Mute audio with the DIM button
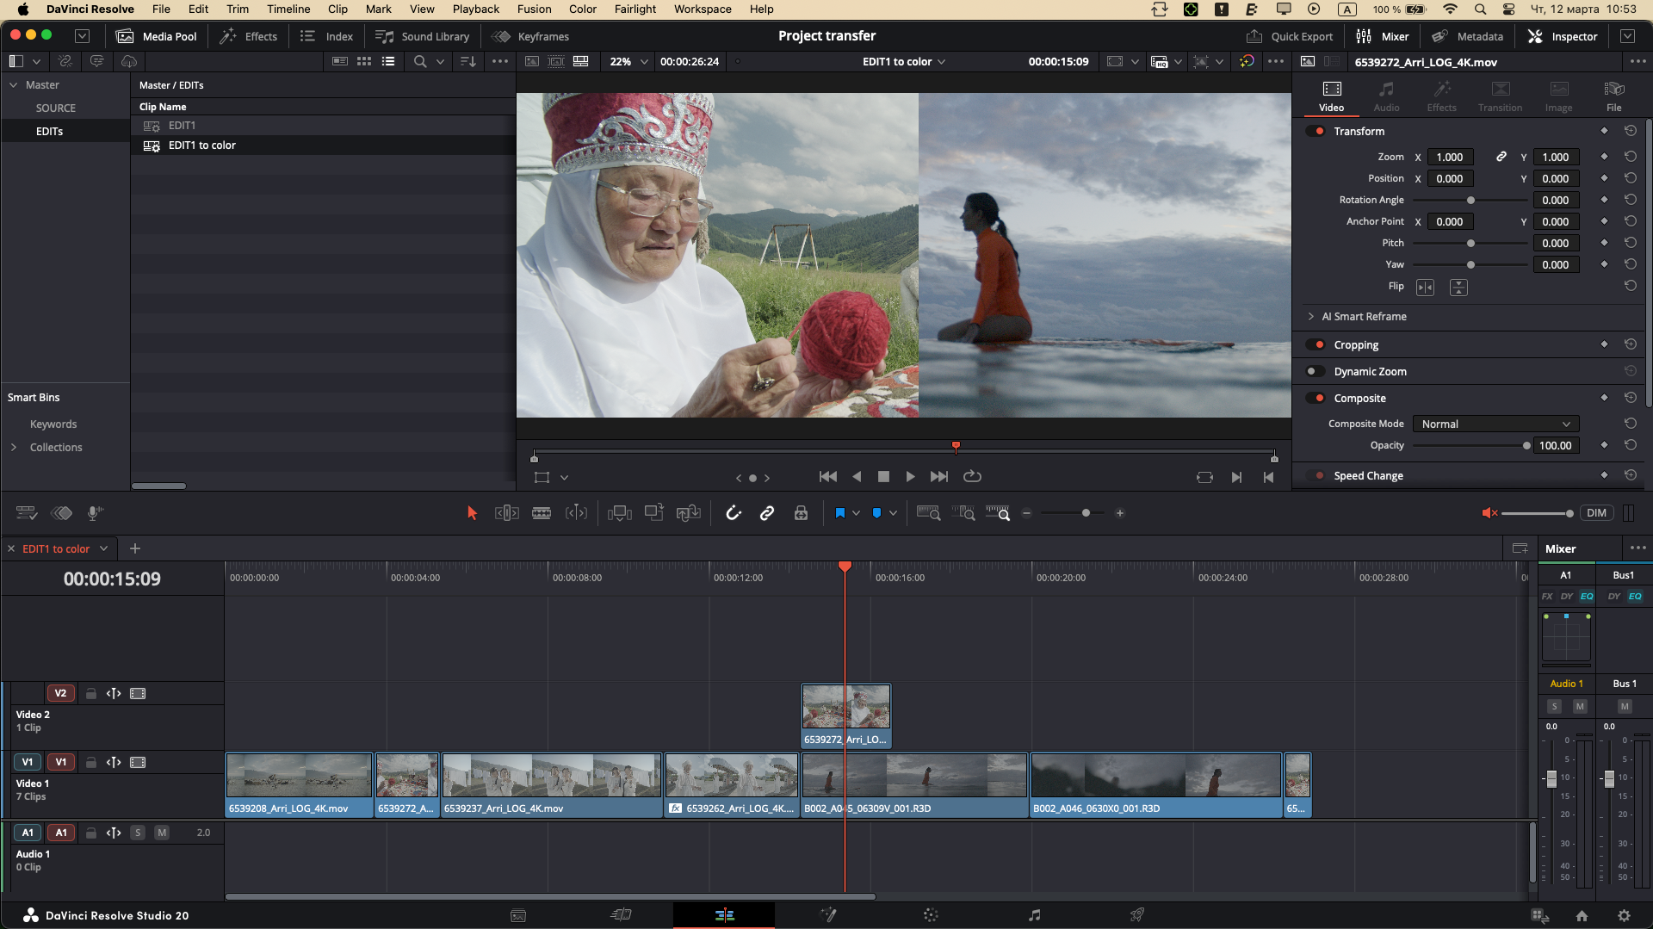This screenshot has height=929, width=1653. [x=1597, y=512]
